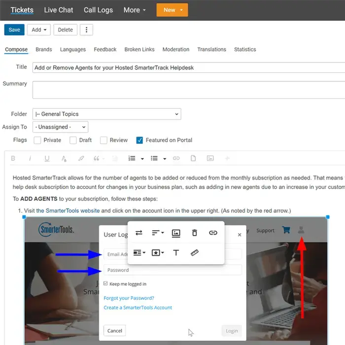Insert a block quote
This screenshot has height=345, width=345.
point(97,158)
